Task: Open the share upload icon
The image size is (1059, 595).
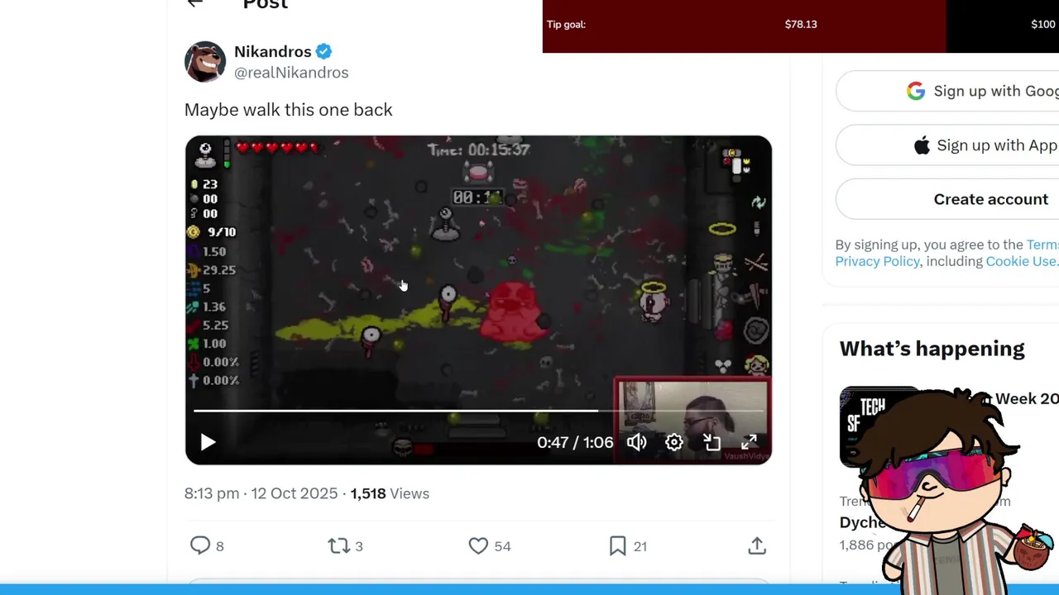Action: coord(757,545)
